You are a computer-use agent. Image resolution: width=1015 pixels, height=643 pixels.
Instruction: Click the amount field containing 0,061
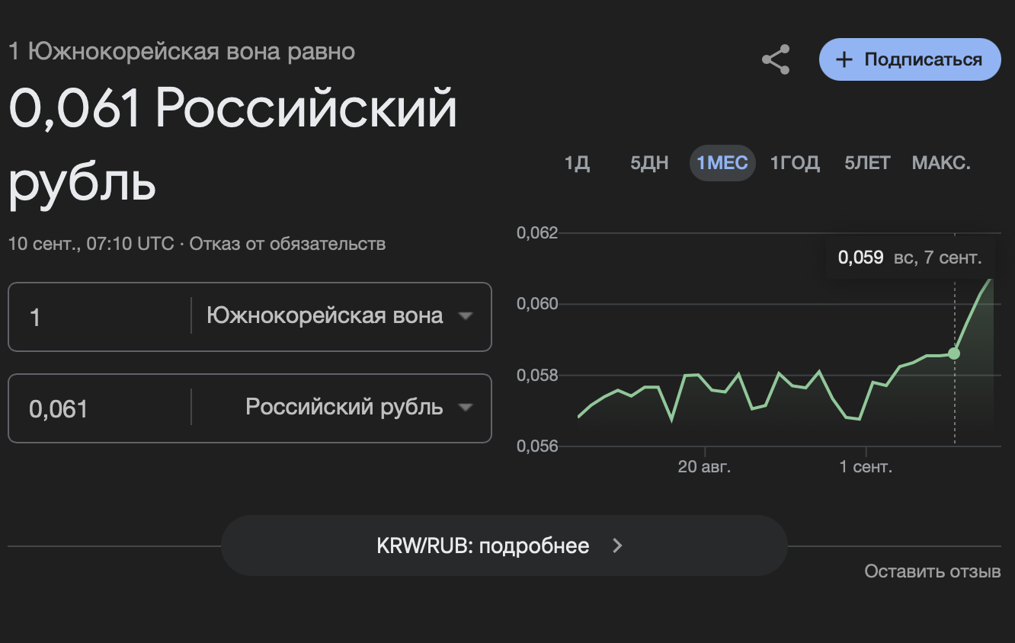coord(99,408)
